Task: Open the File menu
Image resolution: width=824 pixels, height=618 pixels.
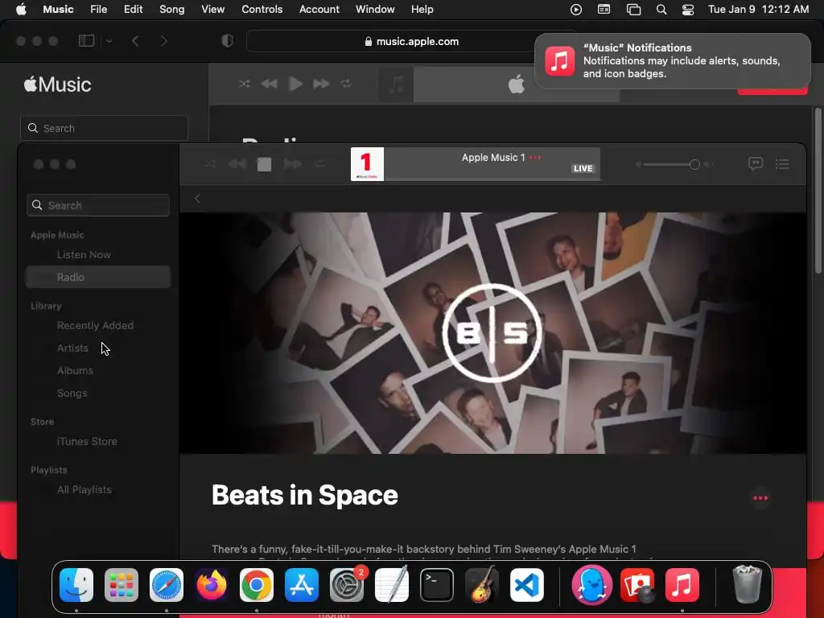Action: pyautogui.click(x=98, y=10)
